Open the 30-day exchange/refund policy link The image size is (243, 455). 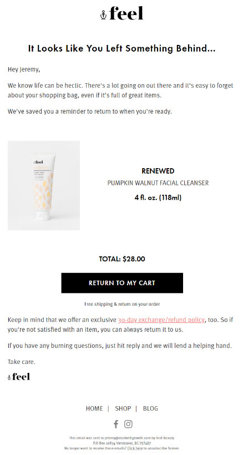pos(161,320)
